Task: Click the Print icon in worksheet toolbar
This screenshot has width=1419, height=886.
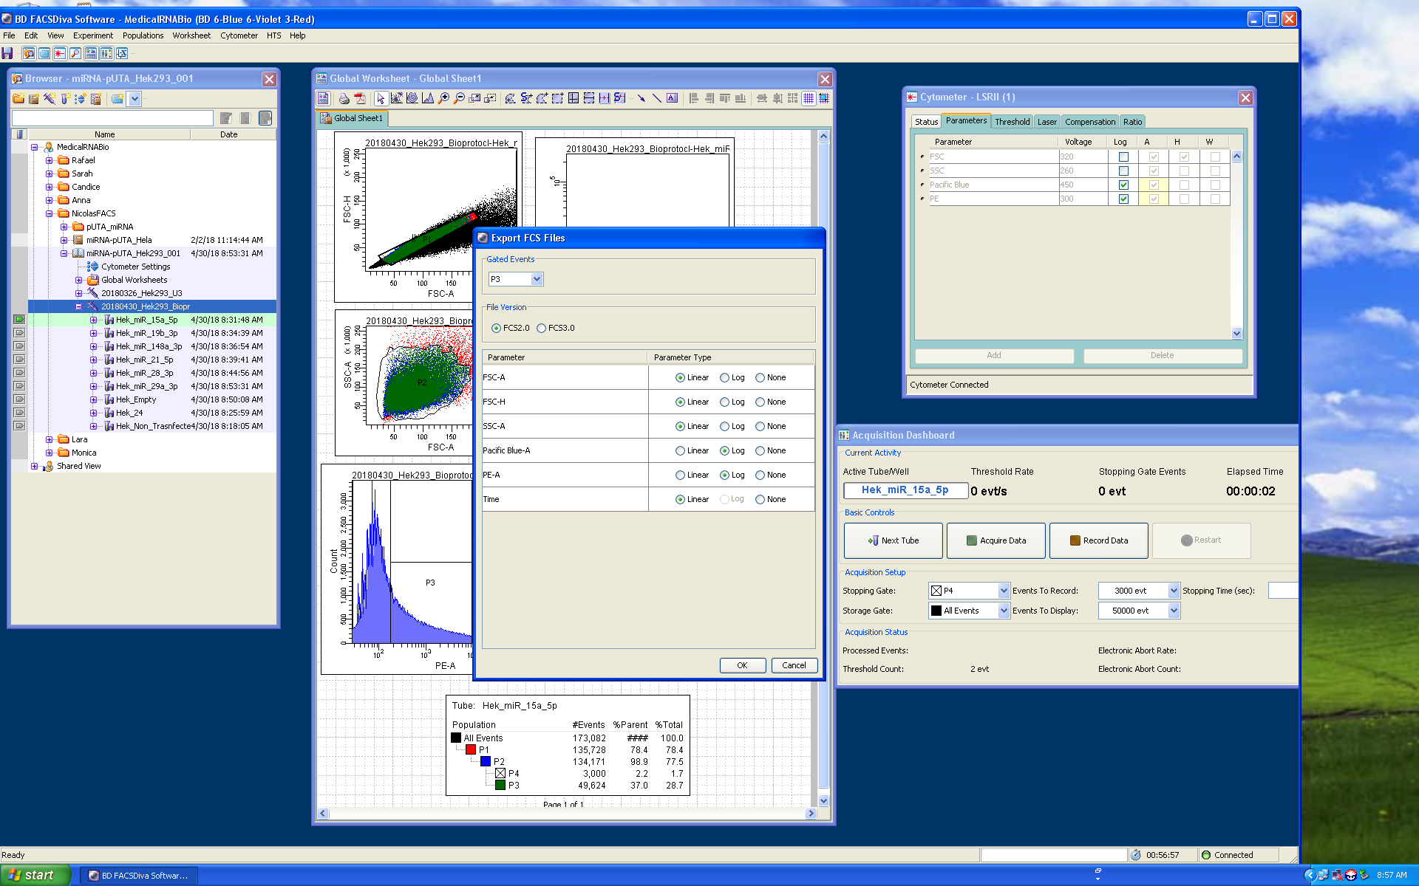Action: (x=344, y=98)
